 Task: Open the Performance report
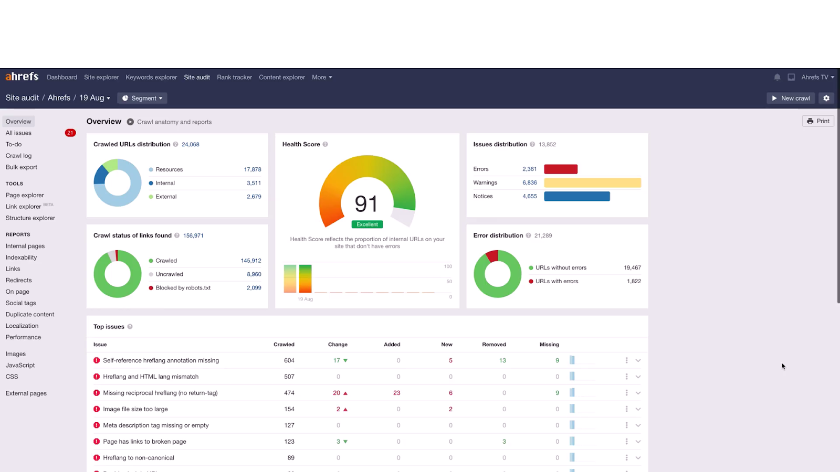tap(23, 337)
